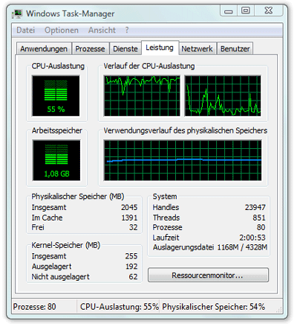Close the Task-Manager window
297x324 pixels.
click(269, 10)
